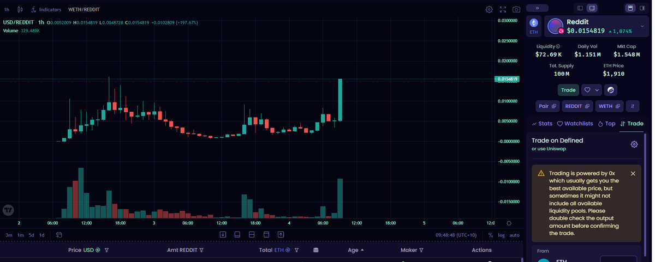Image resolution: width=655 pixels, height=262 pixels.
Task: Choose the top-panel layout icon
Action: coord(630,8)
